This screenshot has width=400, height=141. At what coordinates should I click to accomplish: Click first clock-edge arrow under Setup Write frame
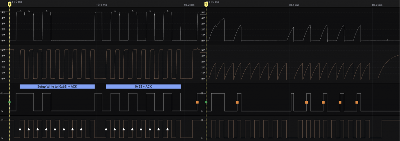[x=20, y=129]
